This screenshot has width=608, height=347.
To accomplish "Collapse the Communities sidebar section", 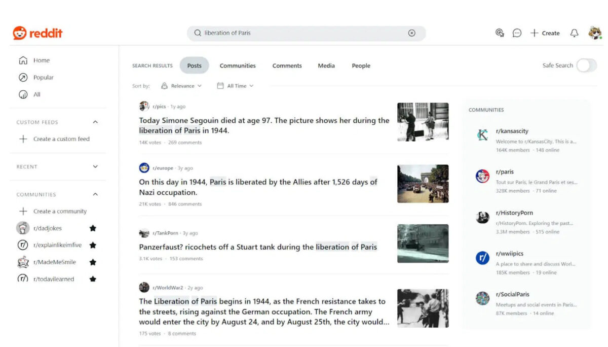I will (x=95, y=194).
